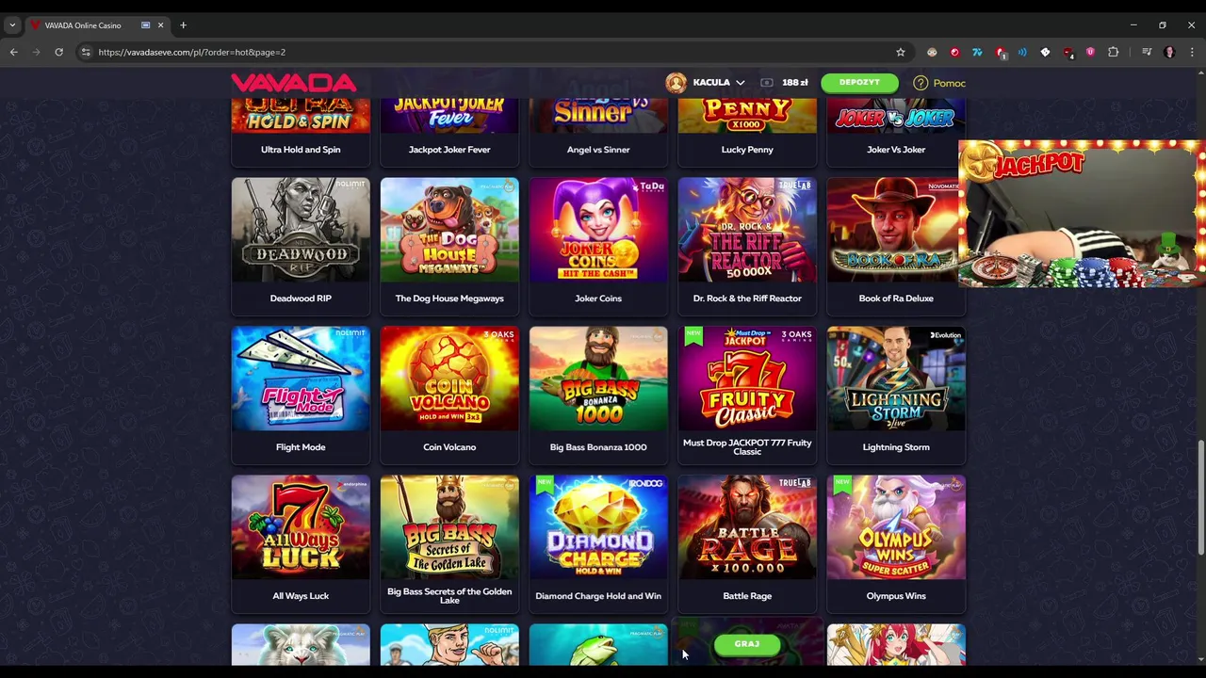The width and height of the screenshot is (1206, 678).
Task: Open the browser extensions puzzle icon
Action: (x=1113, y=52)
